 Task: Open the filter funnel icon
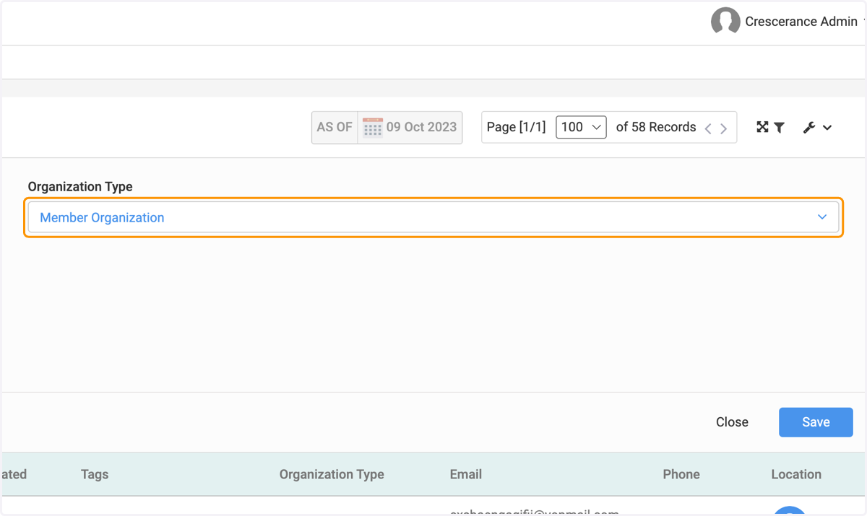[779, 128]
